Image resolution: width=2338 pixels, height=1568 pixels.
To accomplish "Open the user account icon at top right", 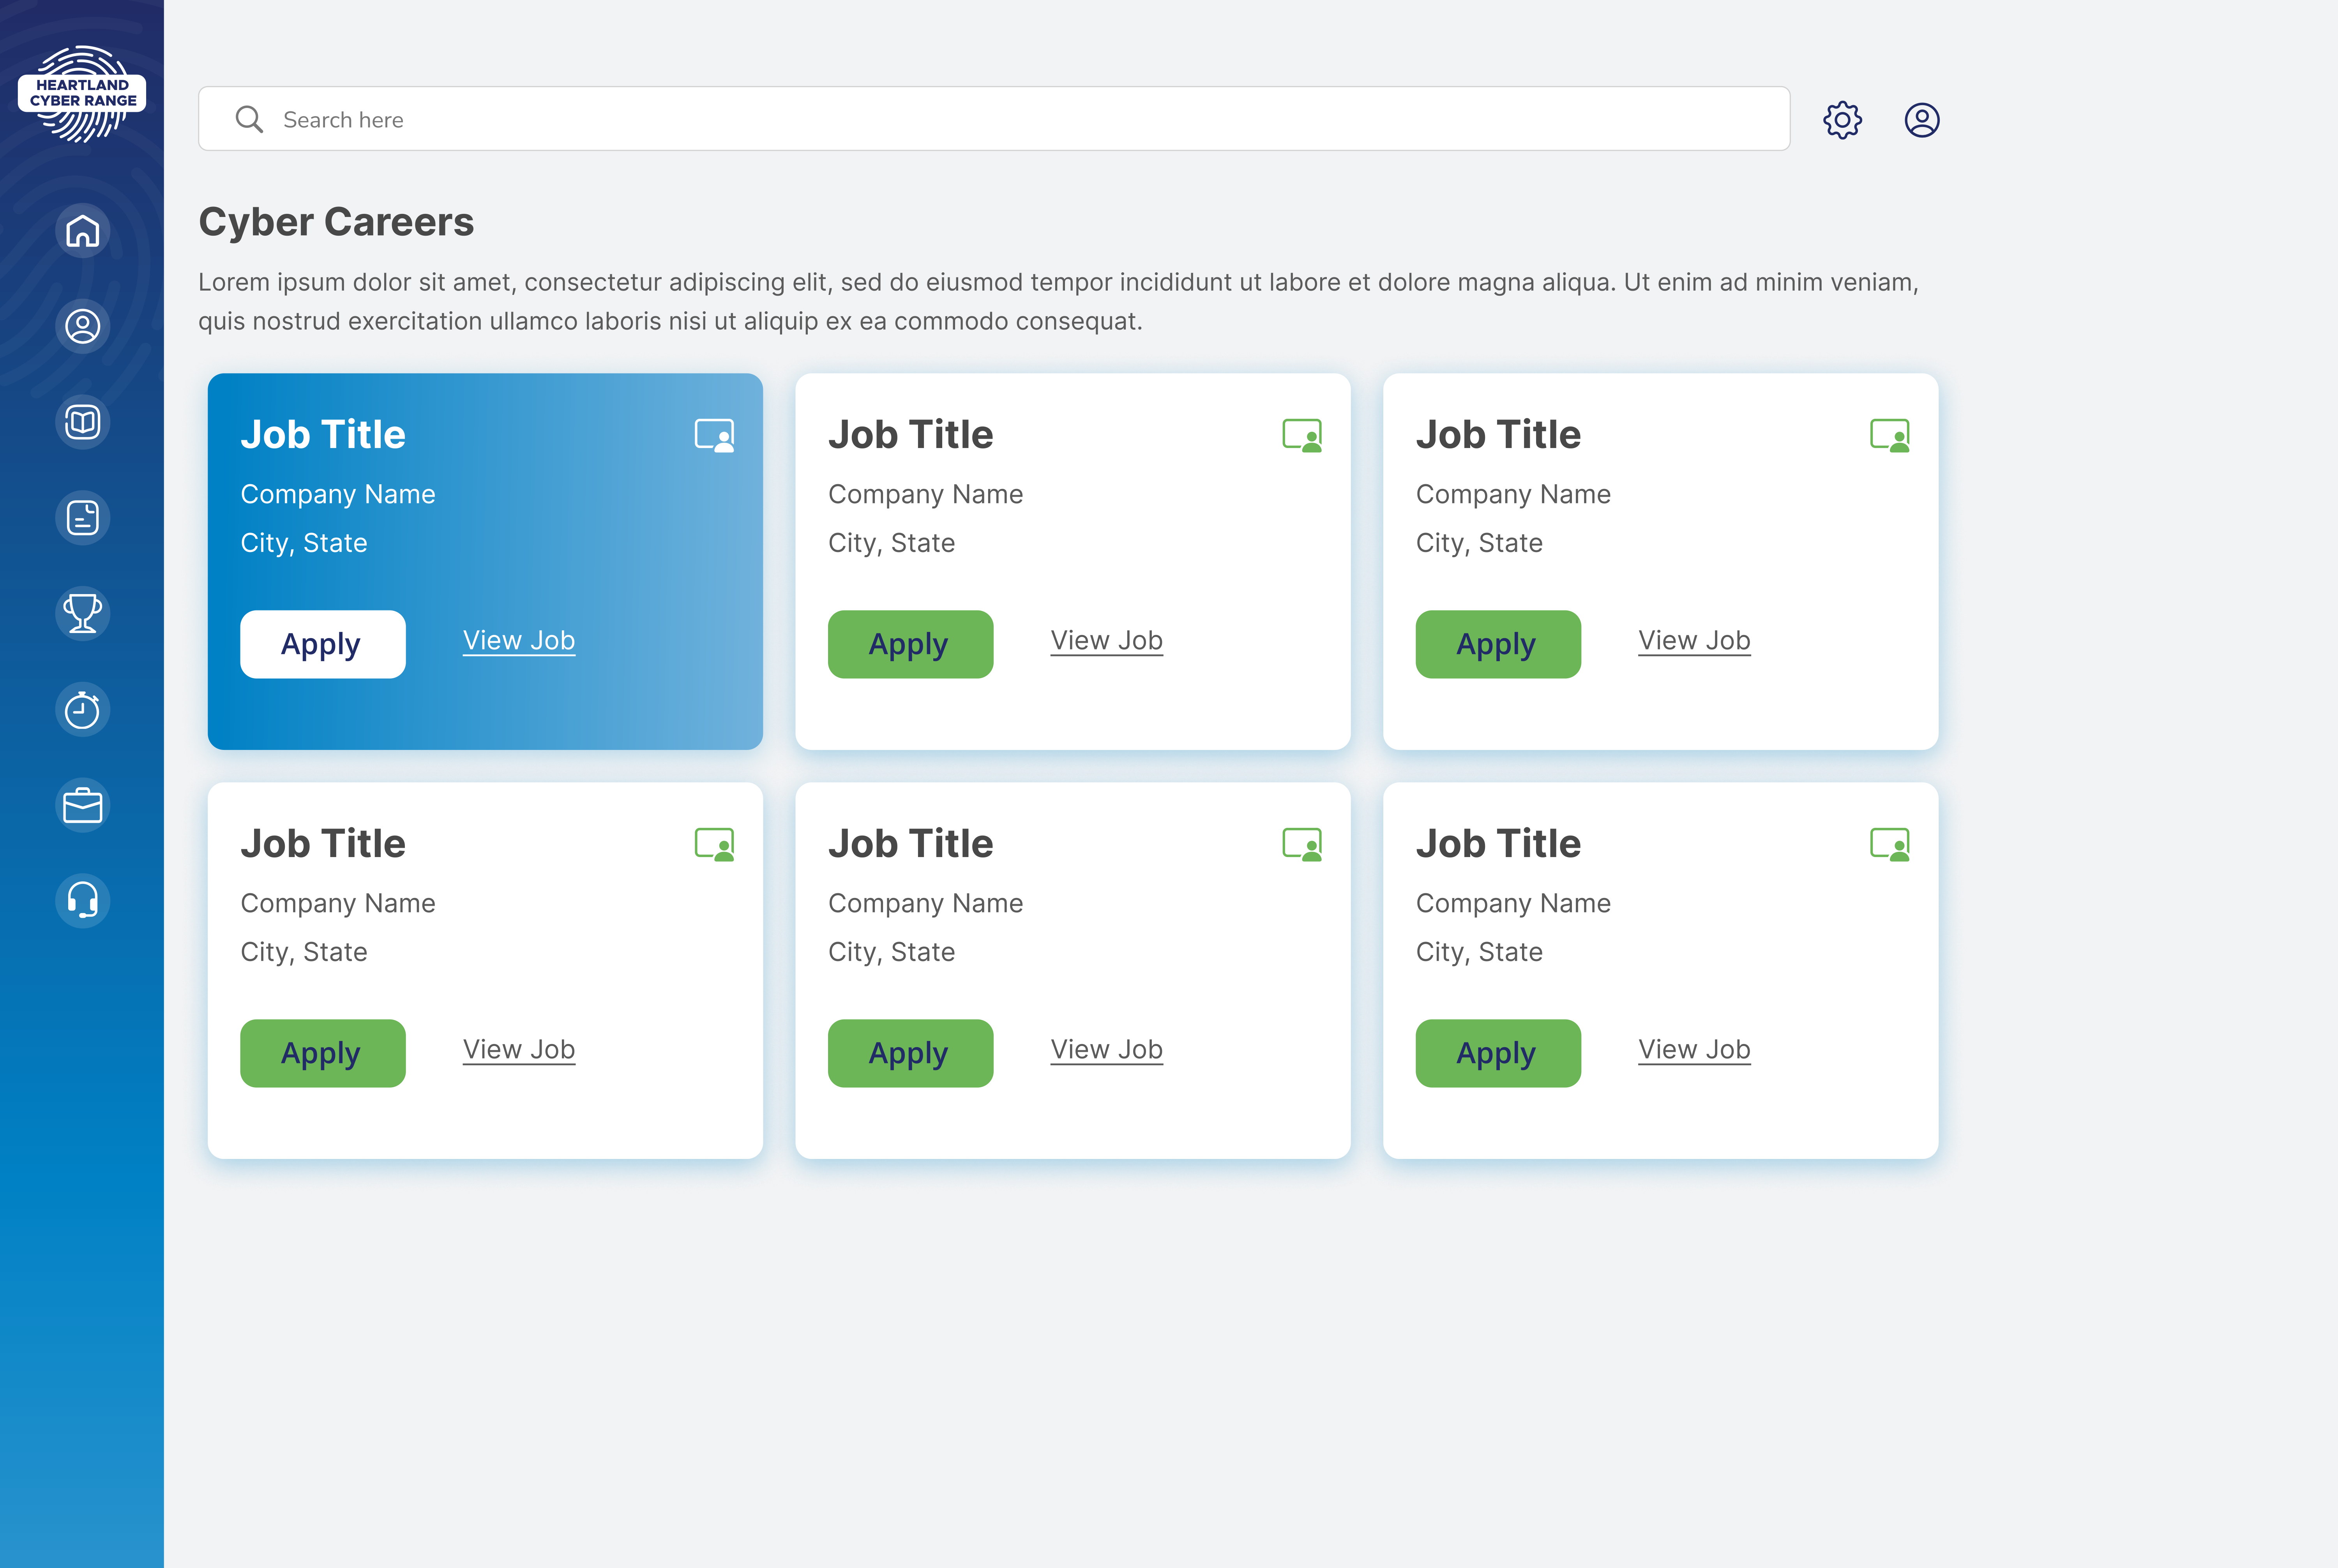I will point(1921,120).
